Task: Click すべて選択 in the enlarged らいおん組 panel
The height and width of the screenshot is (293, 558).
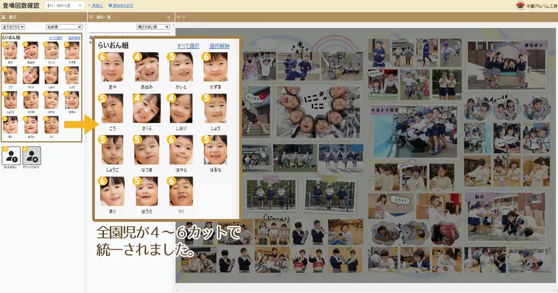Action: pos(187,46)
